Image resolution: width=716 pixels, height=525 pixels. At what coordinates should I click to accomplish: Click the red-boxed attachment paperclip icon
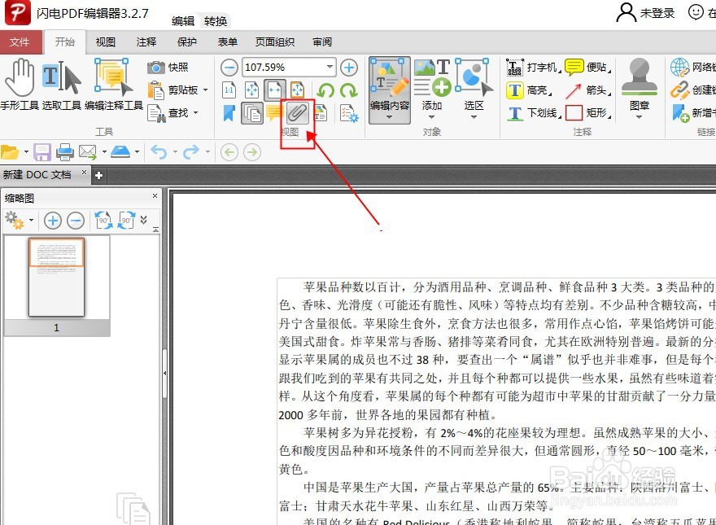(298, 112)
